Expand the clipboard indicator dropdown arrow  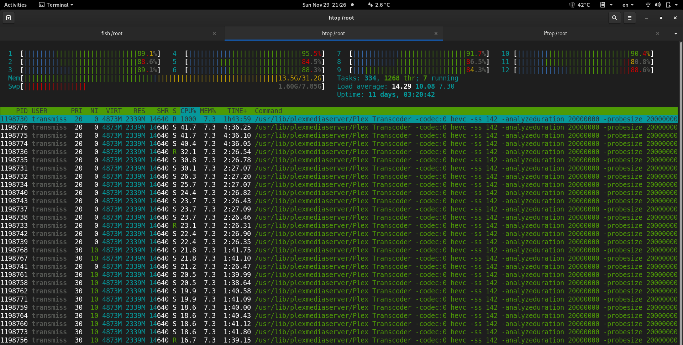point(611,5)
